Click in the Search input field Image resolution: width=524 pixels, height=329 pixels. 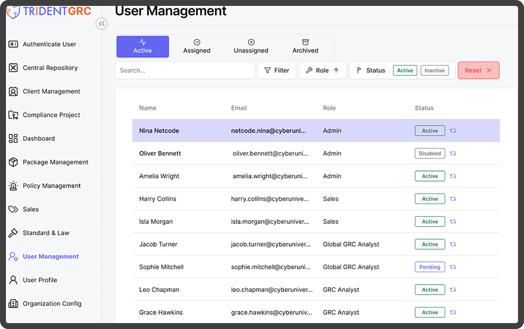click(x=184, y=70)
